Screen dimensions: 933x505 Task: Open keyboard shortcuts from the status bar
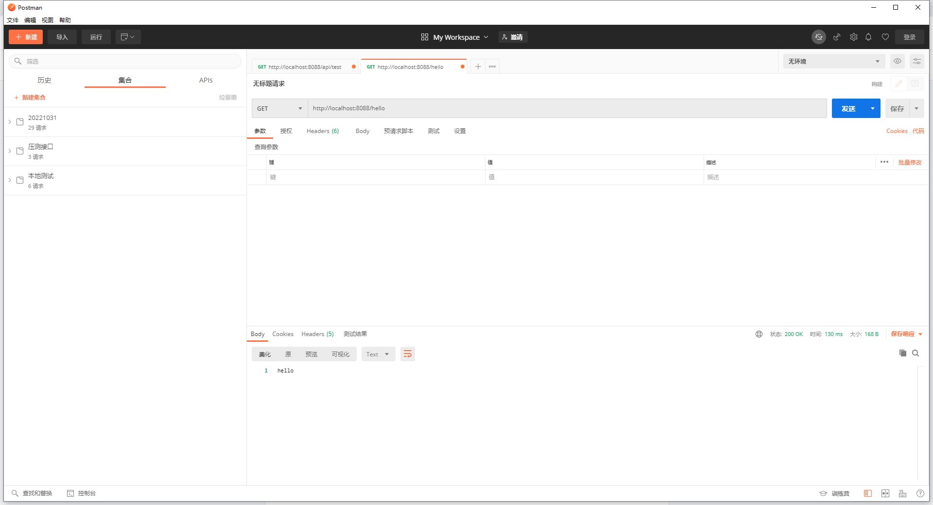(902, 493)
